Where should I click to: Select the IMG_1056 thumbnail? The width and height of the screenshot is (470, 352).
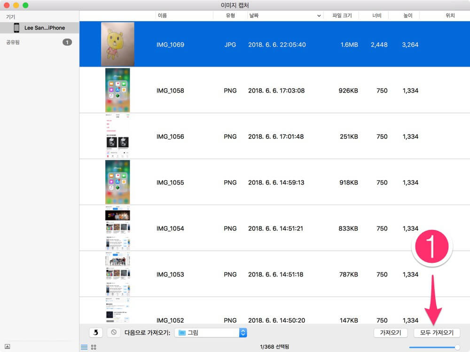pyautogui.click(x=117, y=136)
